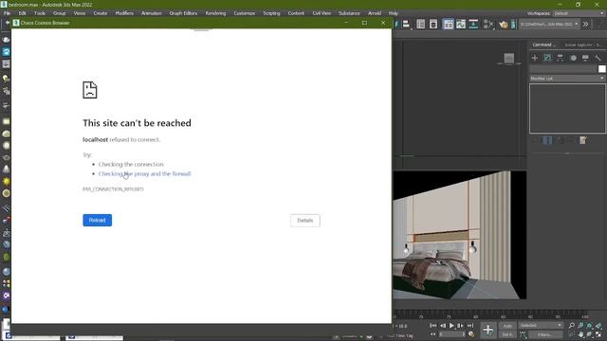The image size is (607, 341).
Task: Open the Display panel monitor icon
Action: (585, 58)
